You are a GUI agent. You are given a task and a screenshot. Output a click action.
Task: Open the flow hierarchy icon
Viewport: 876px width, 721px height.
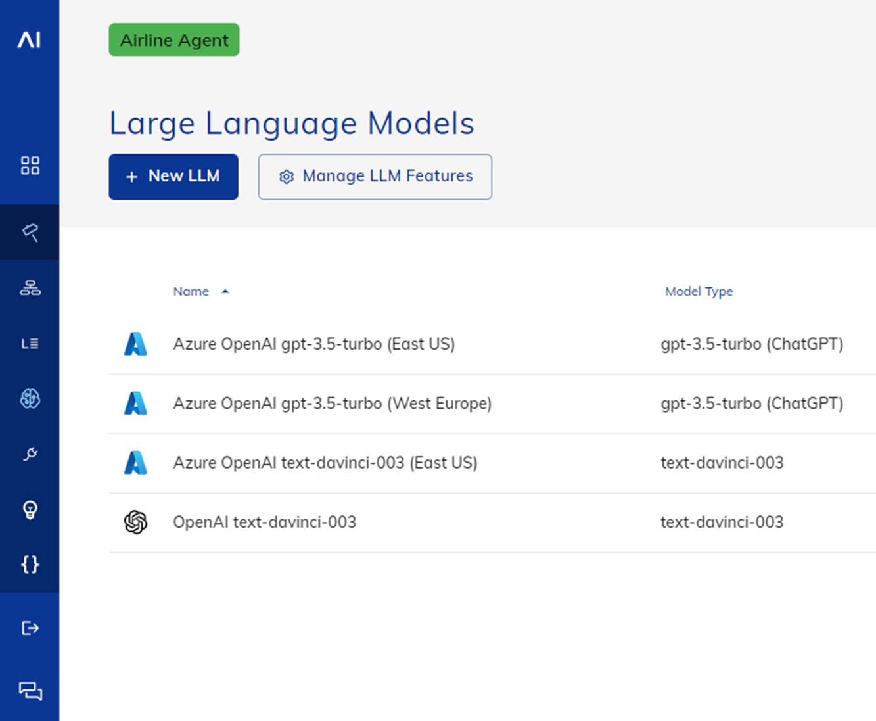(30, 287)
